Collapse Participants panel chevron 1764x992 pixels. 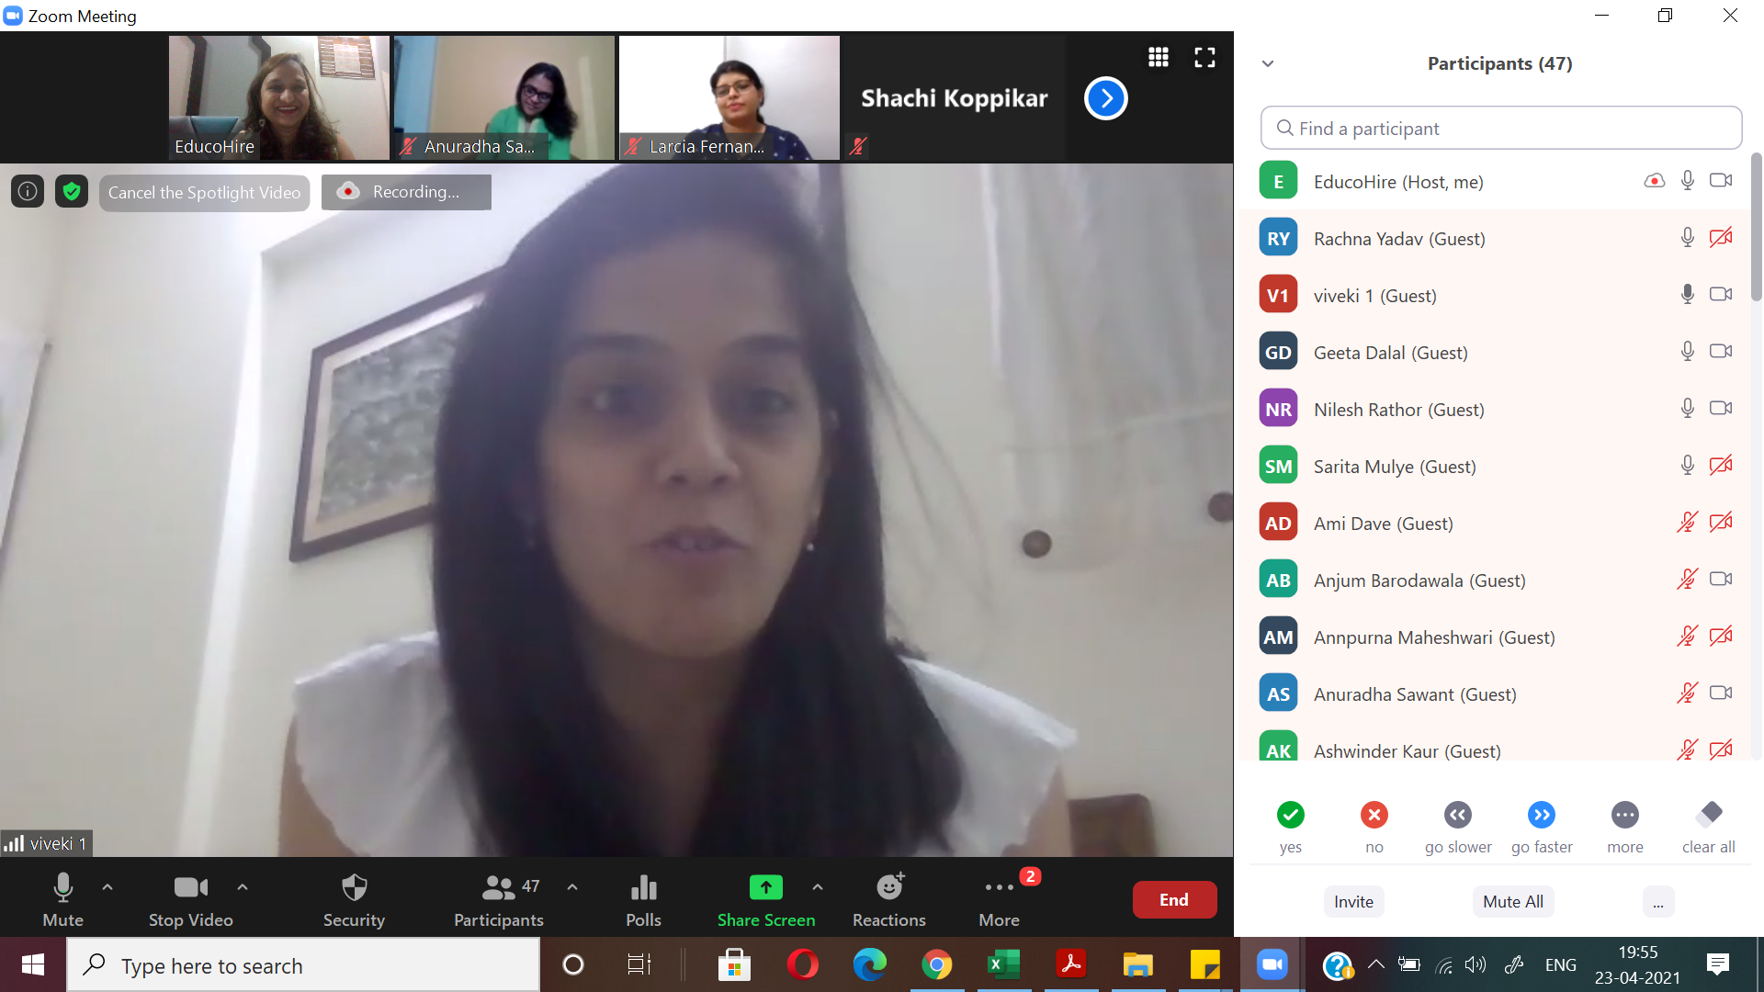point(1268,63)
